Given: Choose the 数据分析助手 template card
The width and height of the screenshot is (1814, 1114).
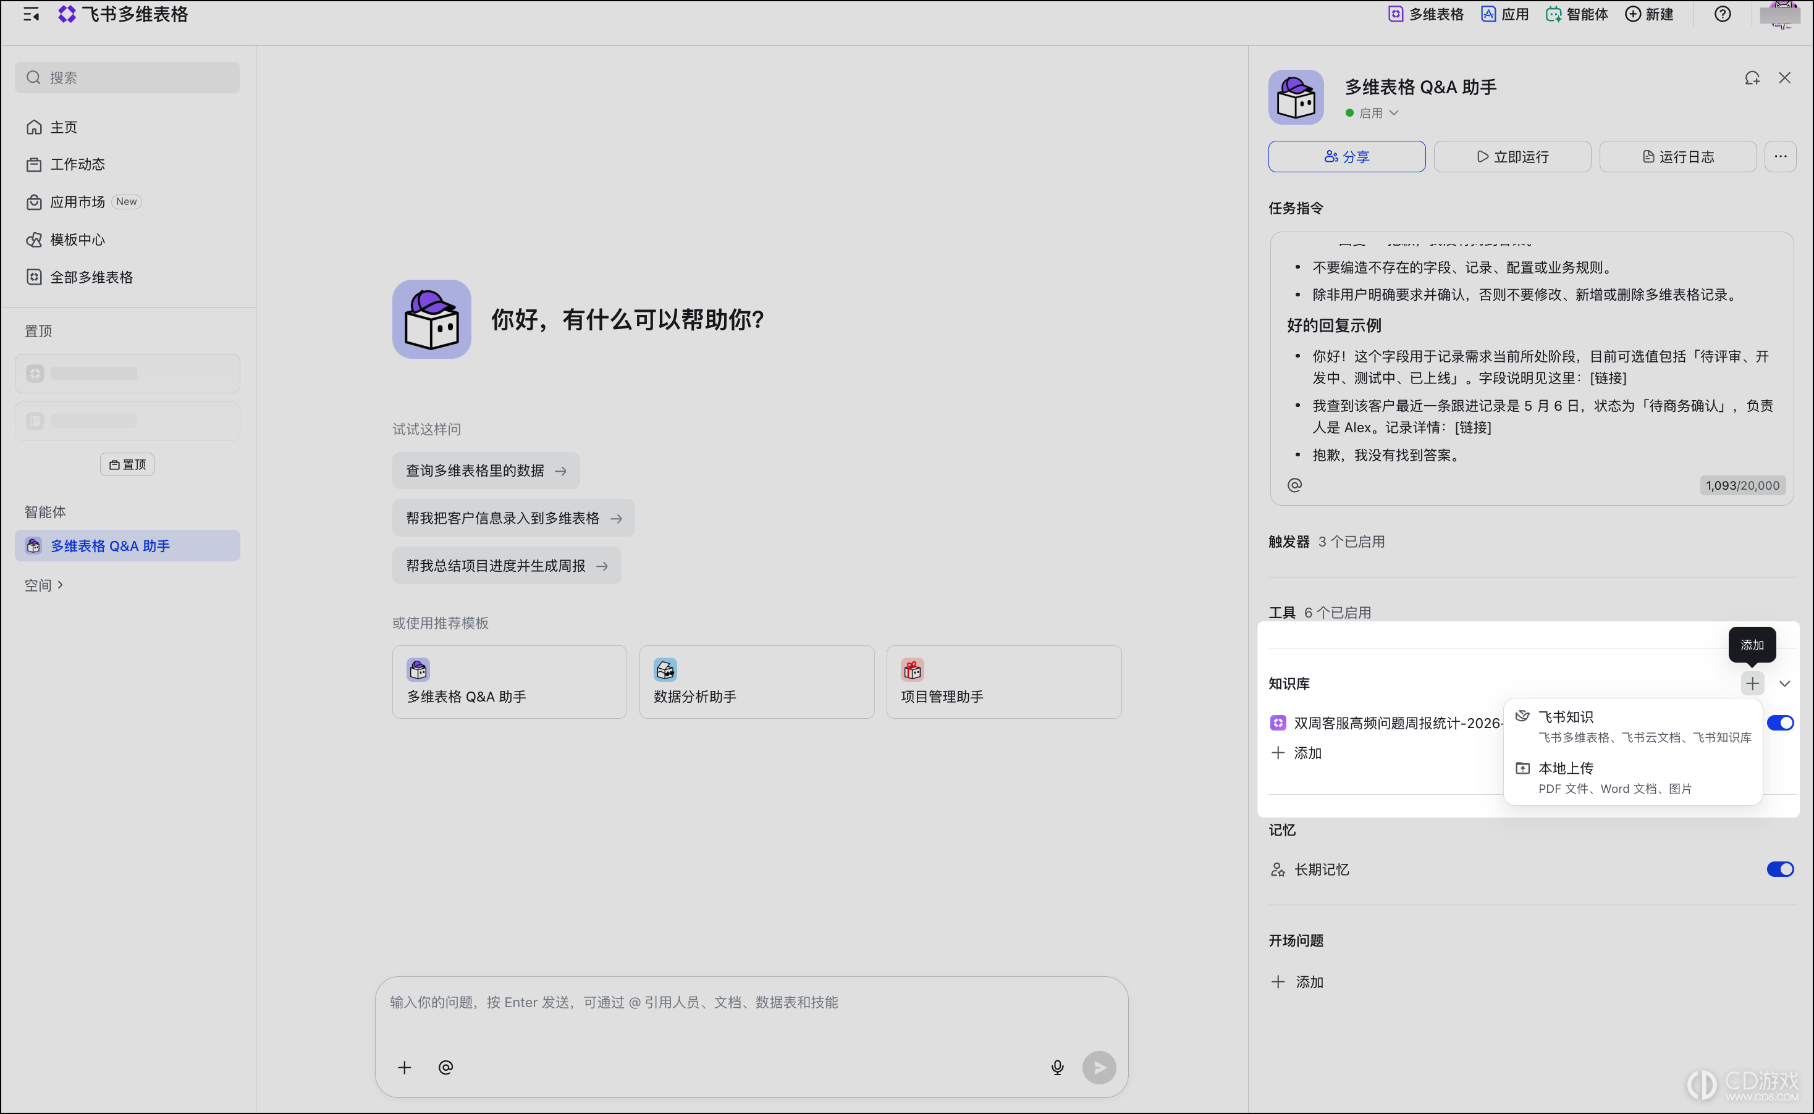Looking at the screenshot, I should pyautogui.click(x=757, y=682).
